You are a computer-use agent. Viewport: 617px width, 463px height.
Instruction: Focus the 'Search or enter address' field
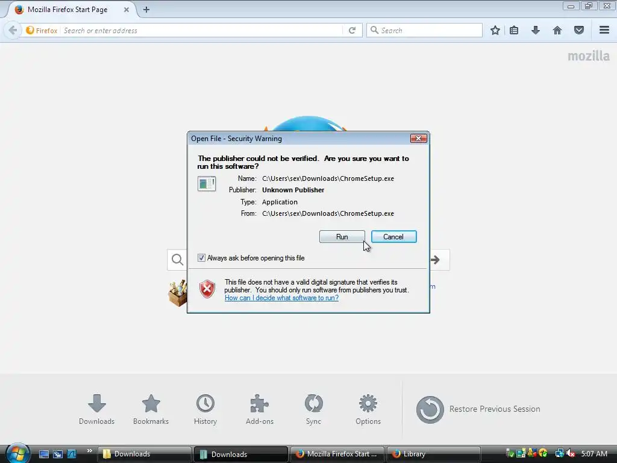click(x=201, y=30)
